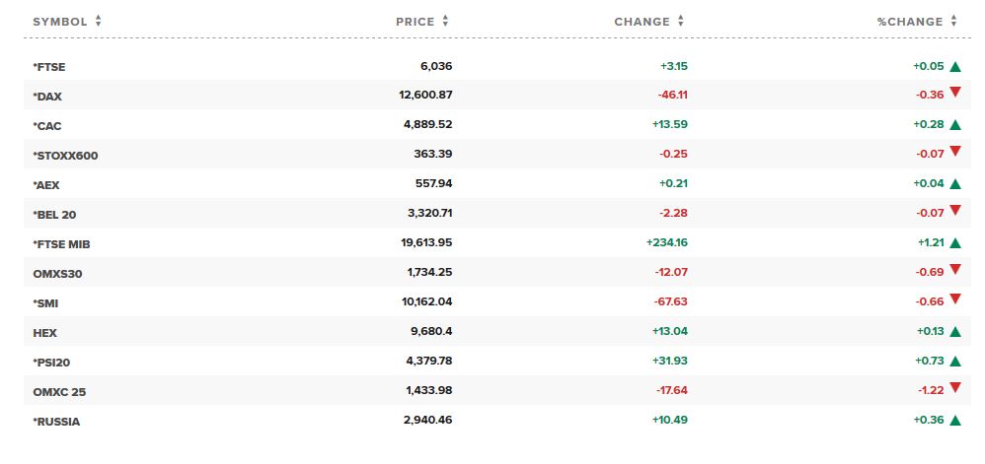This screenshot has height=464, width=985.
Task: Click the PRICE column header label
Action: pyautogui.click(x=416, y=22)
